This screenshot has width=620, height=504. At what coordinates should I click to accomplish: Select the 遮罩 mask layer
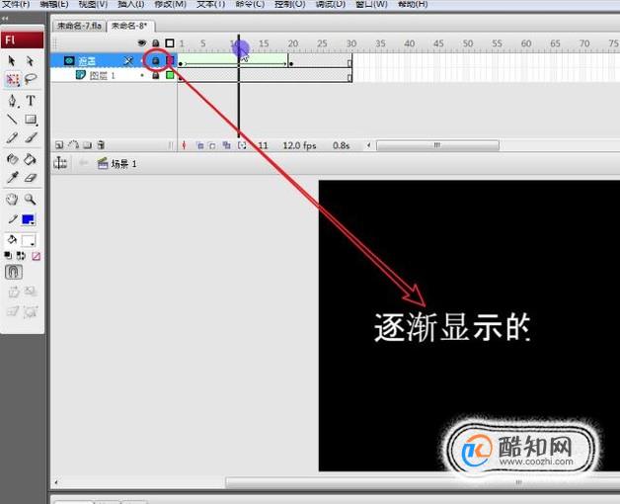(87, 61)
